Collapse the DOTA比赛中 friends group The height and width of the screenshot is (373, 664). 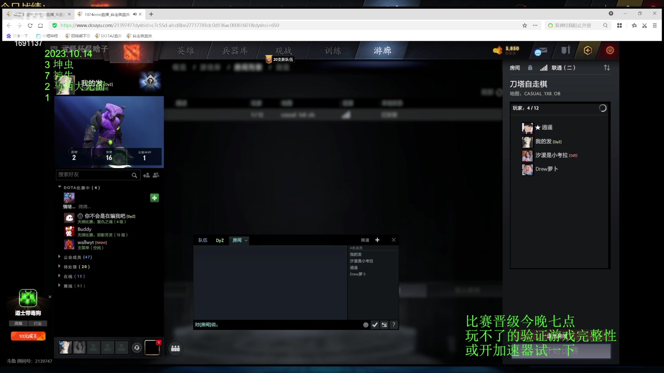(x=59, y=187)
